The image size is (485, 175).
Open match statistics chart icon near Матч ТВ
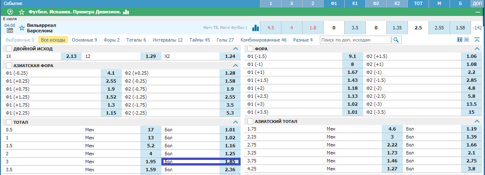255,28
